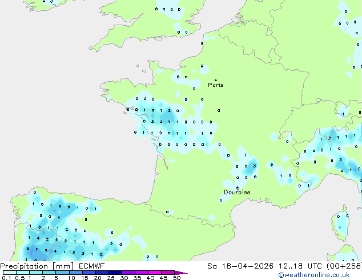Click the 'Sa 18-04-2026' date text
This screenshot has height=280, width=362.
pos(240,266)
